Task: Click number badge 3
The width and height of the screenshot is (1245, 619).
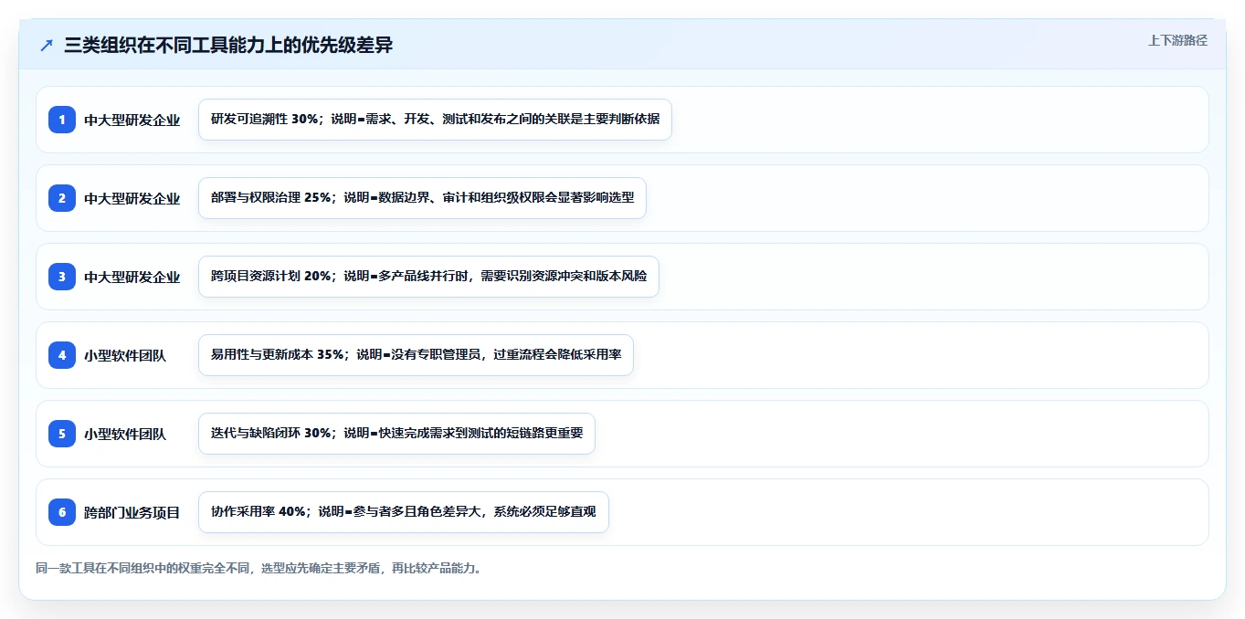Action: (62, 277)
